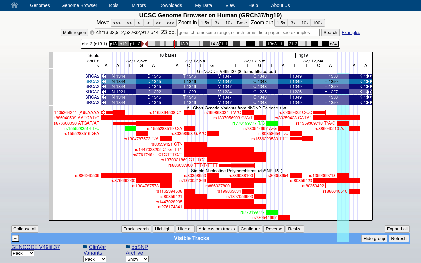Open ClinVar Variants visibility dropdown
The width and height of the screenshot is (421, 263).
click(95, 259)
